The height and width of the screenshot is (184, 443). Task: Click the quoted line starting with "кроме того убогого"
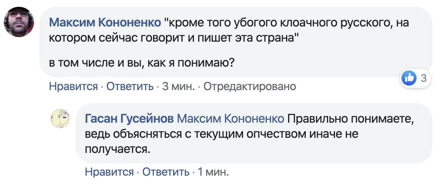point(287,23)
